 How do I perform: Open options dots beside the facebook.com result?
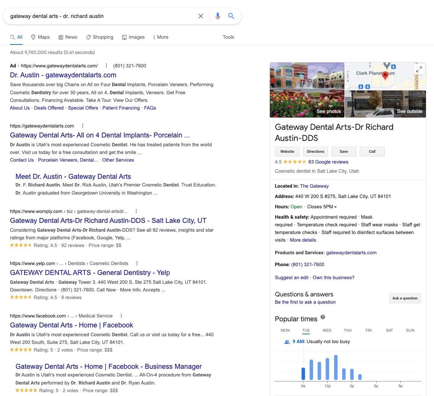121,316
